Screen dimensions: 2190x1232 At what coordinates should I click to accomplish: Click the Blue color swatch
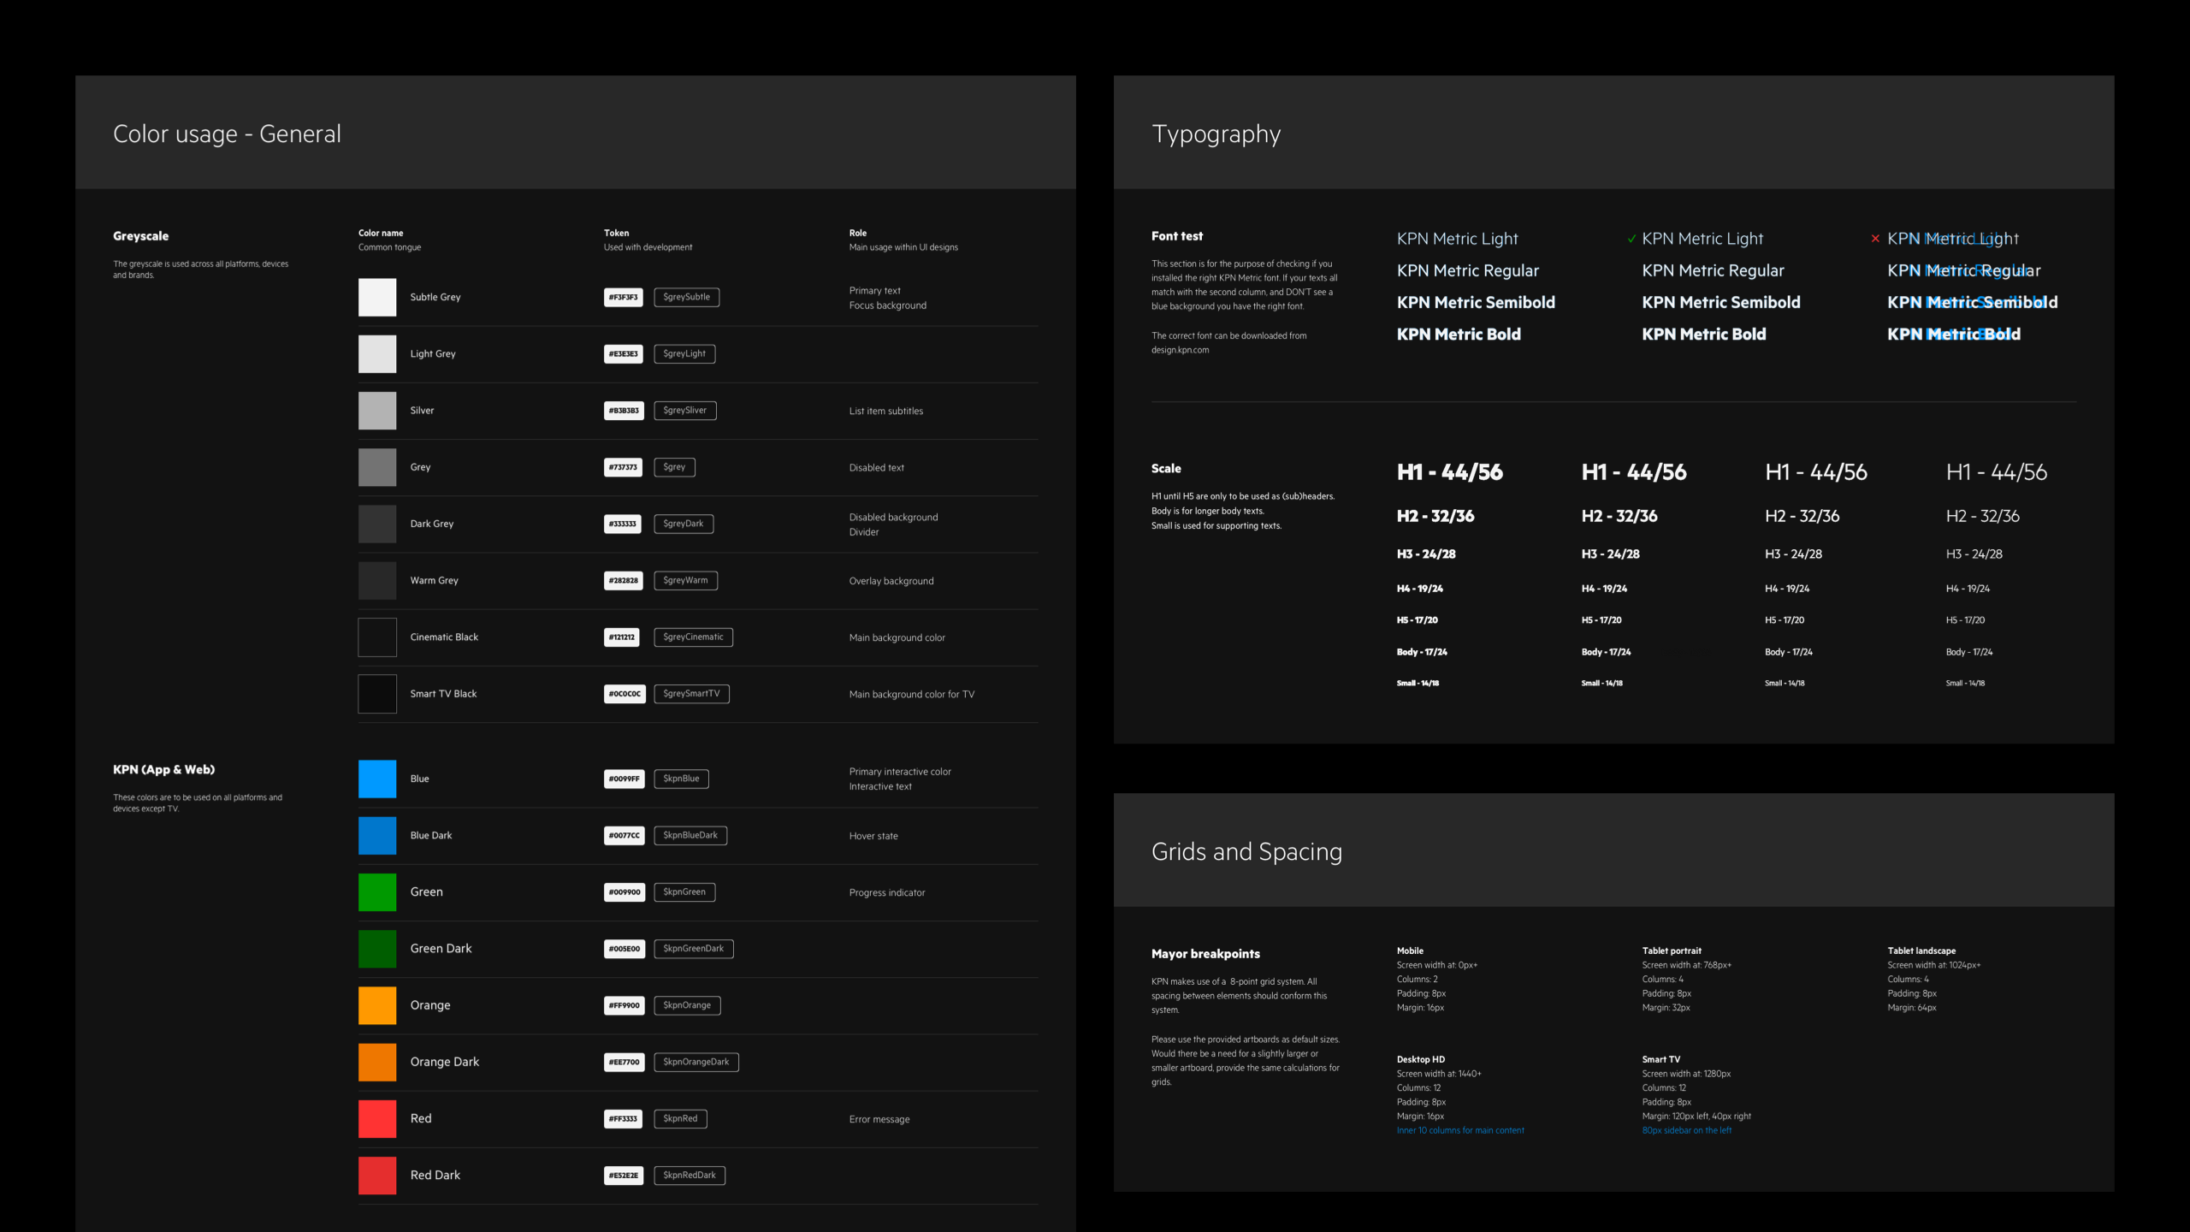(x=377, y=779)
